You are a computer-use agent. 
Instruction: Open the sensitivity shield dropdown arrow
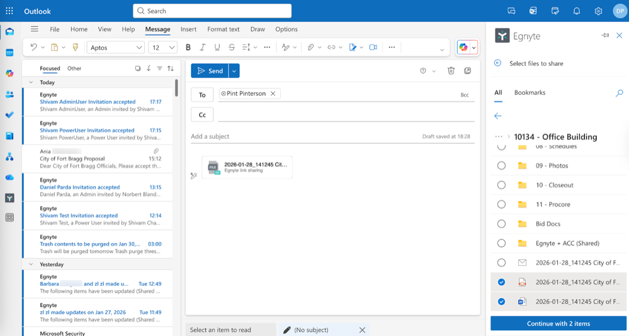point(434,71)
